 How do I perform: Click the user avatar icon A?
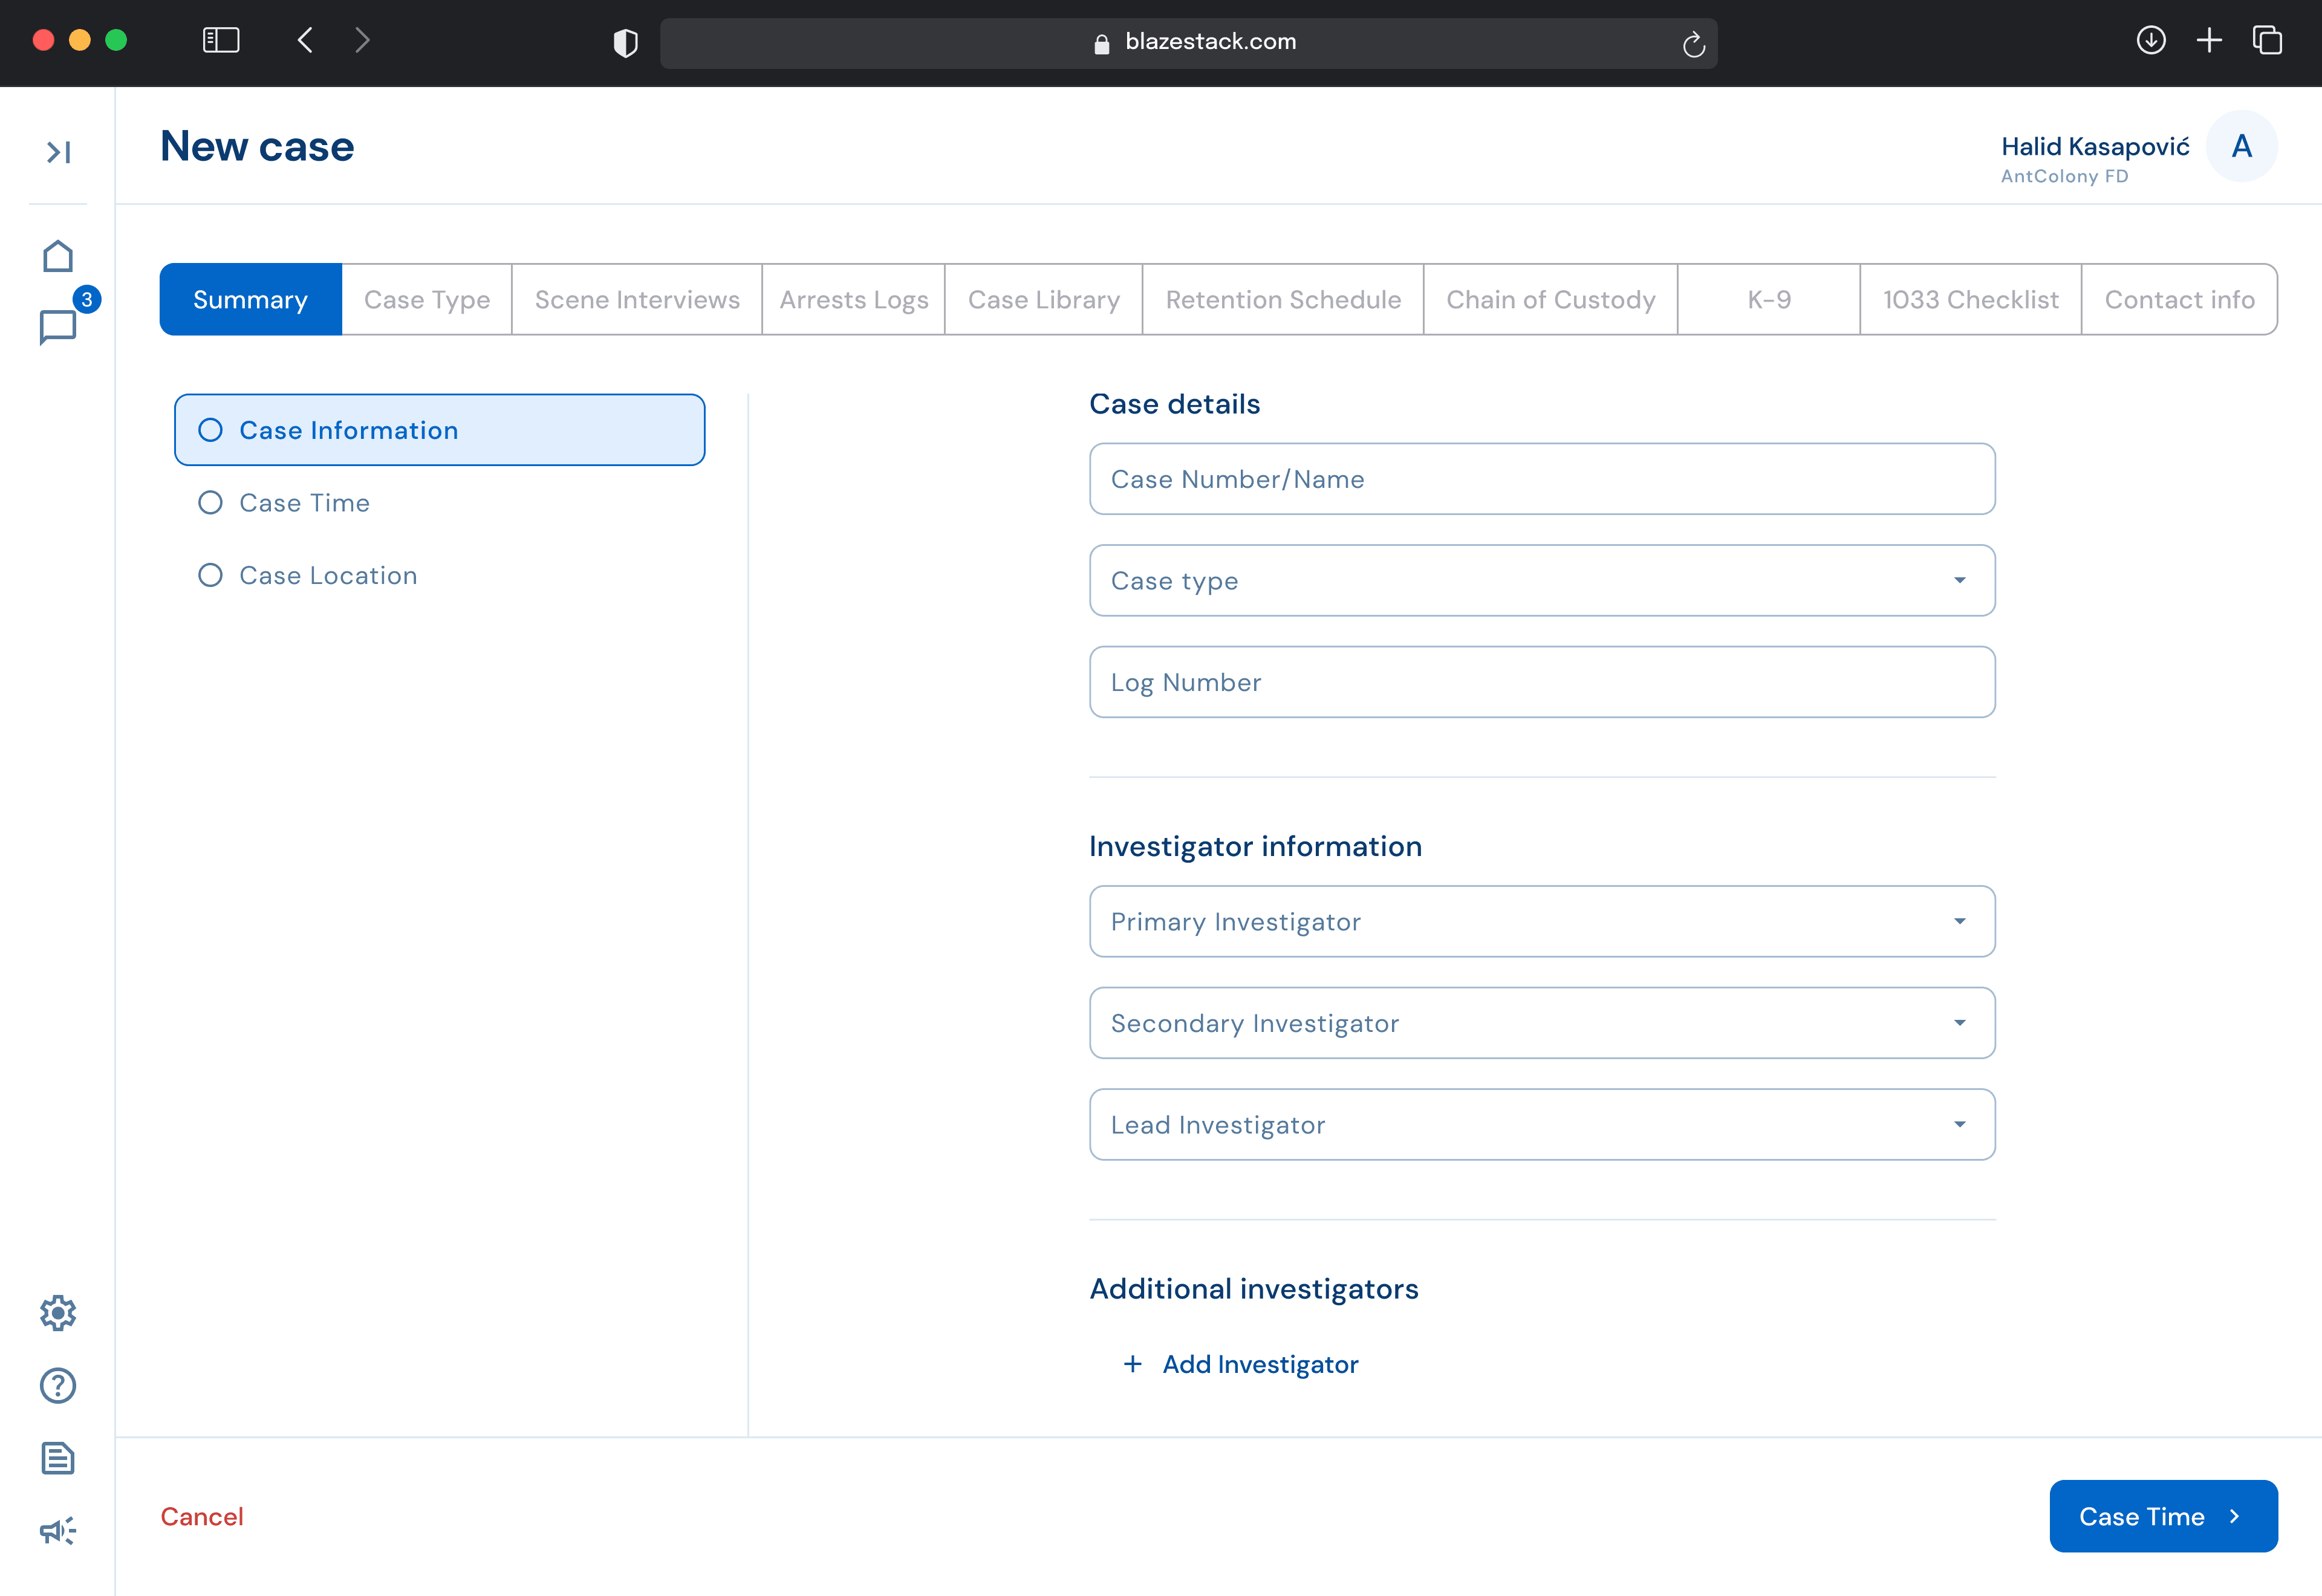[2241, 147]
